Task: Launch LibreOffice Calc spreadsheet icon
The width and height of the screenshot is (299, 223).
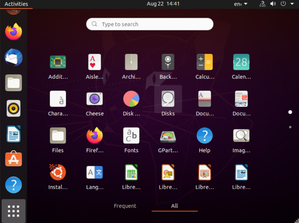Action: click(x=131, y=172)
